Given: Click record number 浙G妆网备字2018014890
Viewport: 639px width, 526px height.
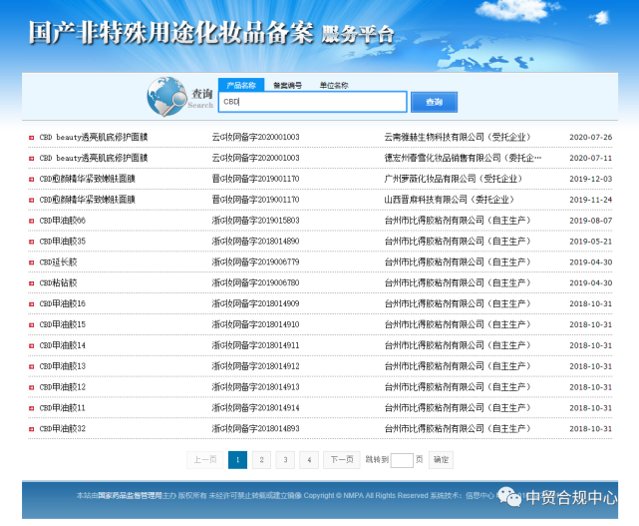Looking at the screenshot, I should (x=255, y=242).
